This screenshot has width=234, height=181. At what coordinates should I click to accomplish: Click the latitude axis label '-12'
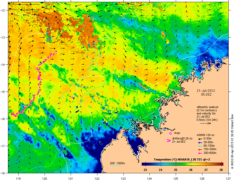[x=3, y=10]
